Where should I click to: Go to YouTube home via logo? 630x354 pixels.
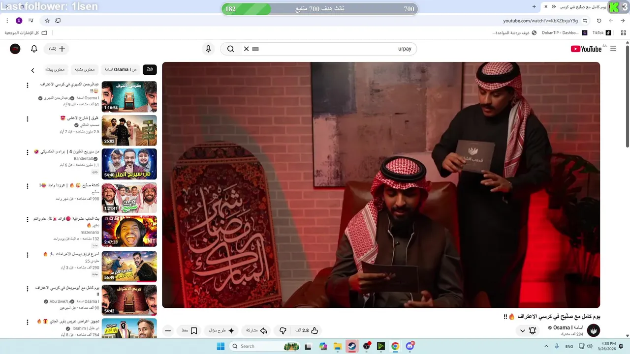point(586,49)
